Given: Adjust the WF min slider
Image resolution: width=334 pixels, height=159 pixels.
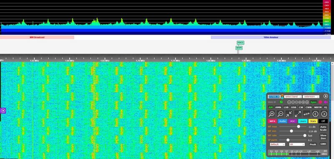Looking at the screenshot, I should (293, 131).
